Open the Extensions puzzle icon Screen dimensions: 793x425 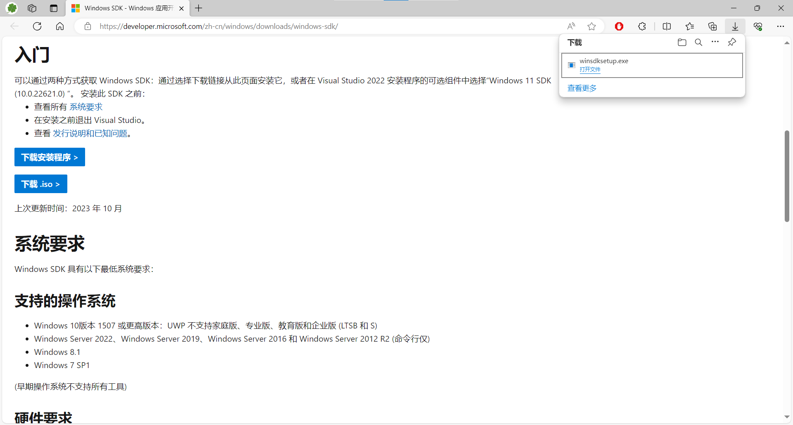click(x=642, y=26)
